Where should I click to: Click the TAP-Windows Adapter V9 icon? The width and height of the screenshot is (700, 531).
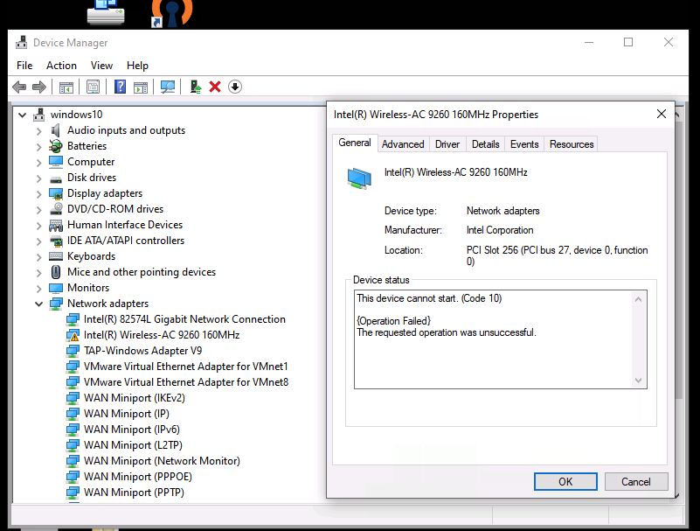(73, 351)
